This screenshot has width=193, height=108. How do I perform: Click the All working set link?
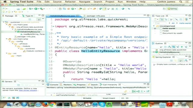click(173, 23)
